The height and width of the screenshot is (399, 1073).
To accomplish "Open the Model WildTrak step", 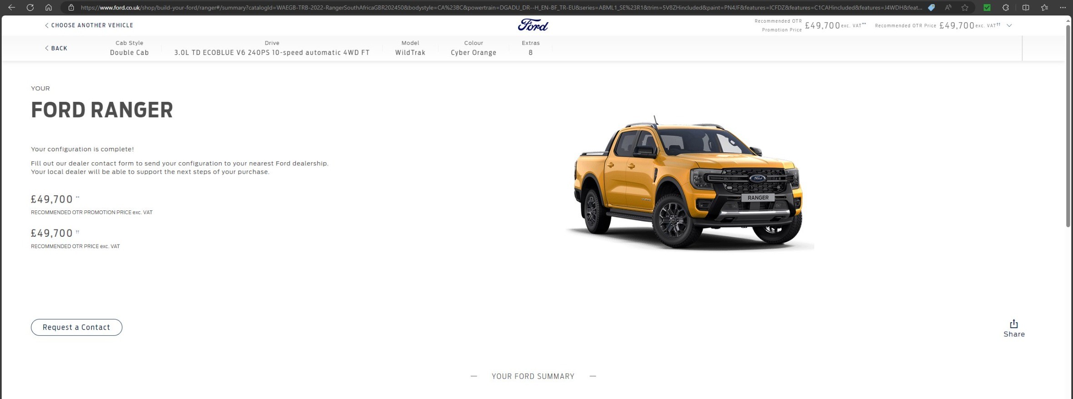I will tap(410, 48).
